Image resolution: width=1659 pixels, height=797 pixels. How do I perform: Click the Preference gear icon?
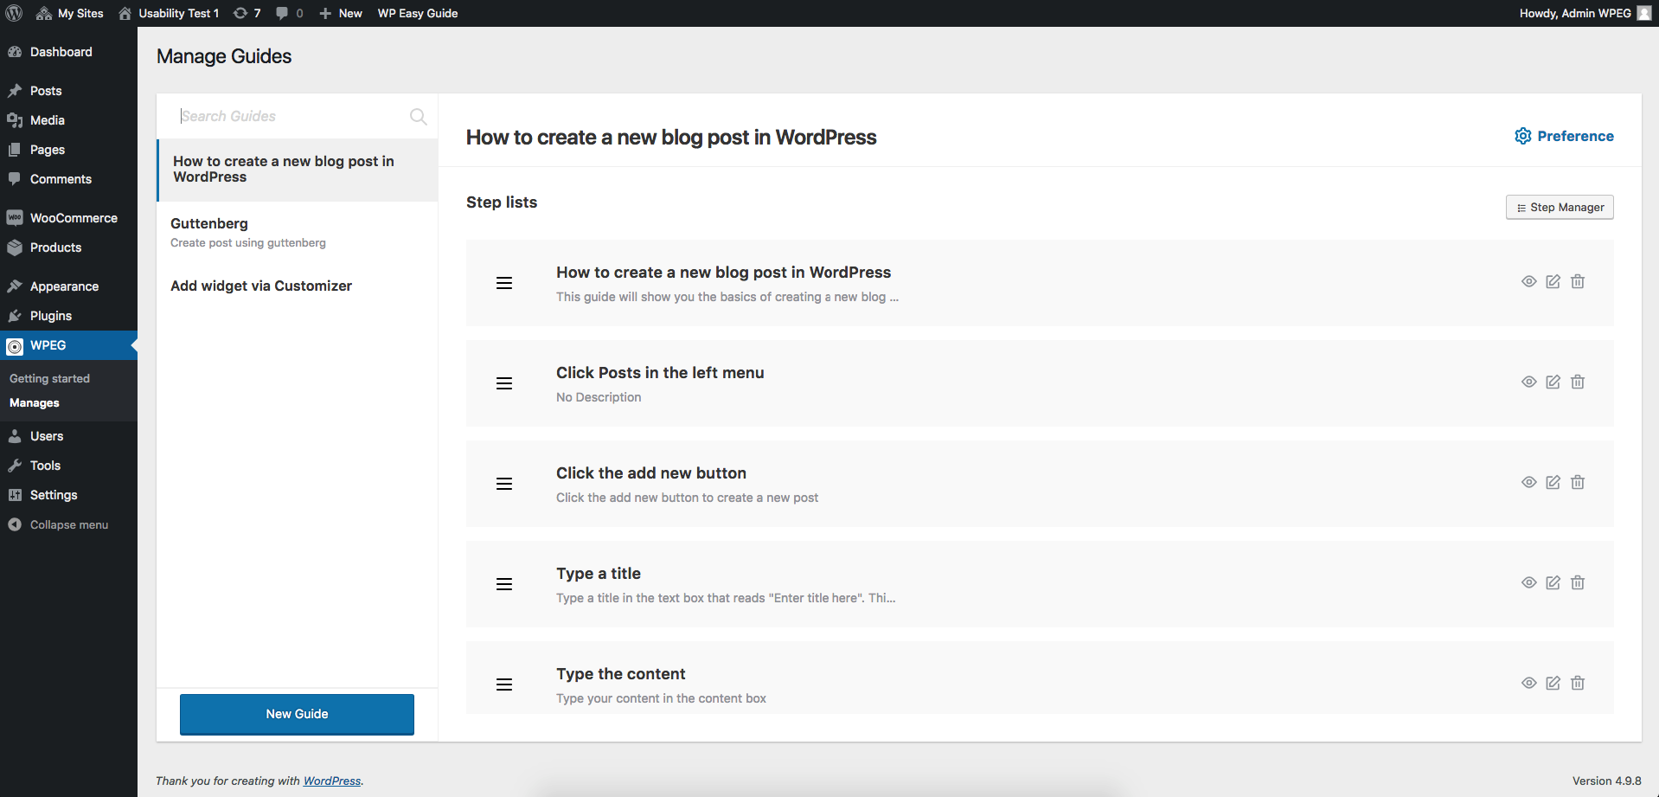pos(1522,136)
